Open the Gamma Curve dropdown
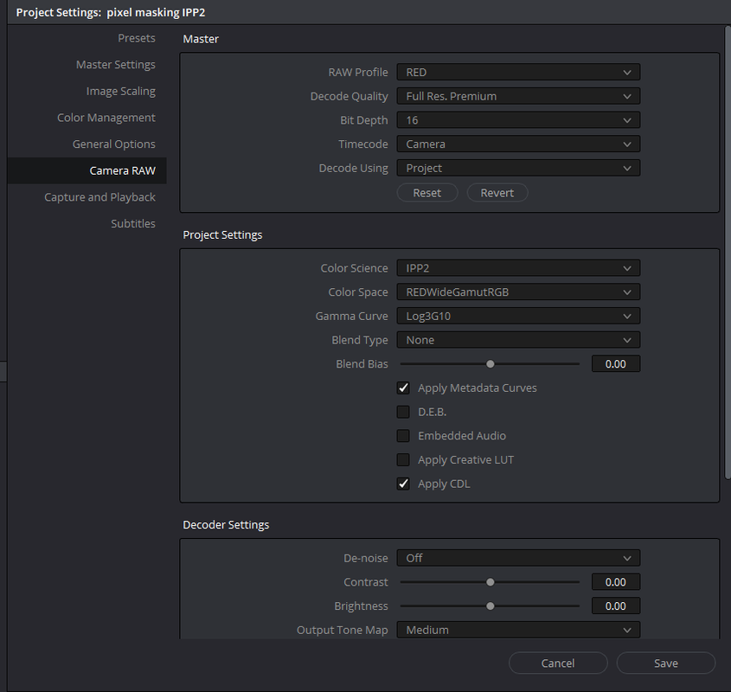The image size is (731, 692). tap(518, 316)
